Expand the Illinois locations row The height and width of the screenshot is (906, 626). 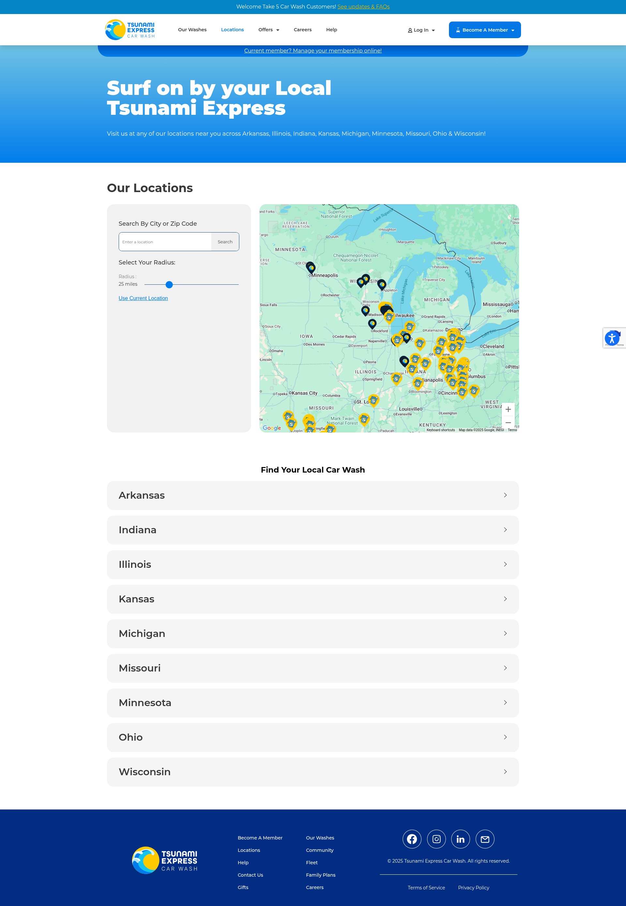coord(313,564)
